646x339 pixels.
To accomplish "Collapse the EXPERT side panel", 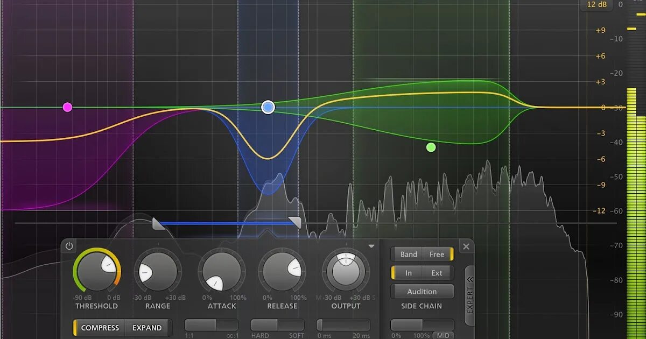I will 469,295.
